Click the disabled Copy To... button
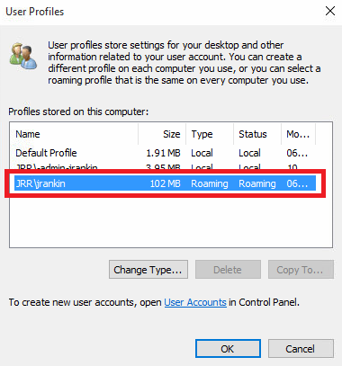This screenshot has height=366, width=342. click(301, 270)
